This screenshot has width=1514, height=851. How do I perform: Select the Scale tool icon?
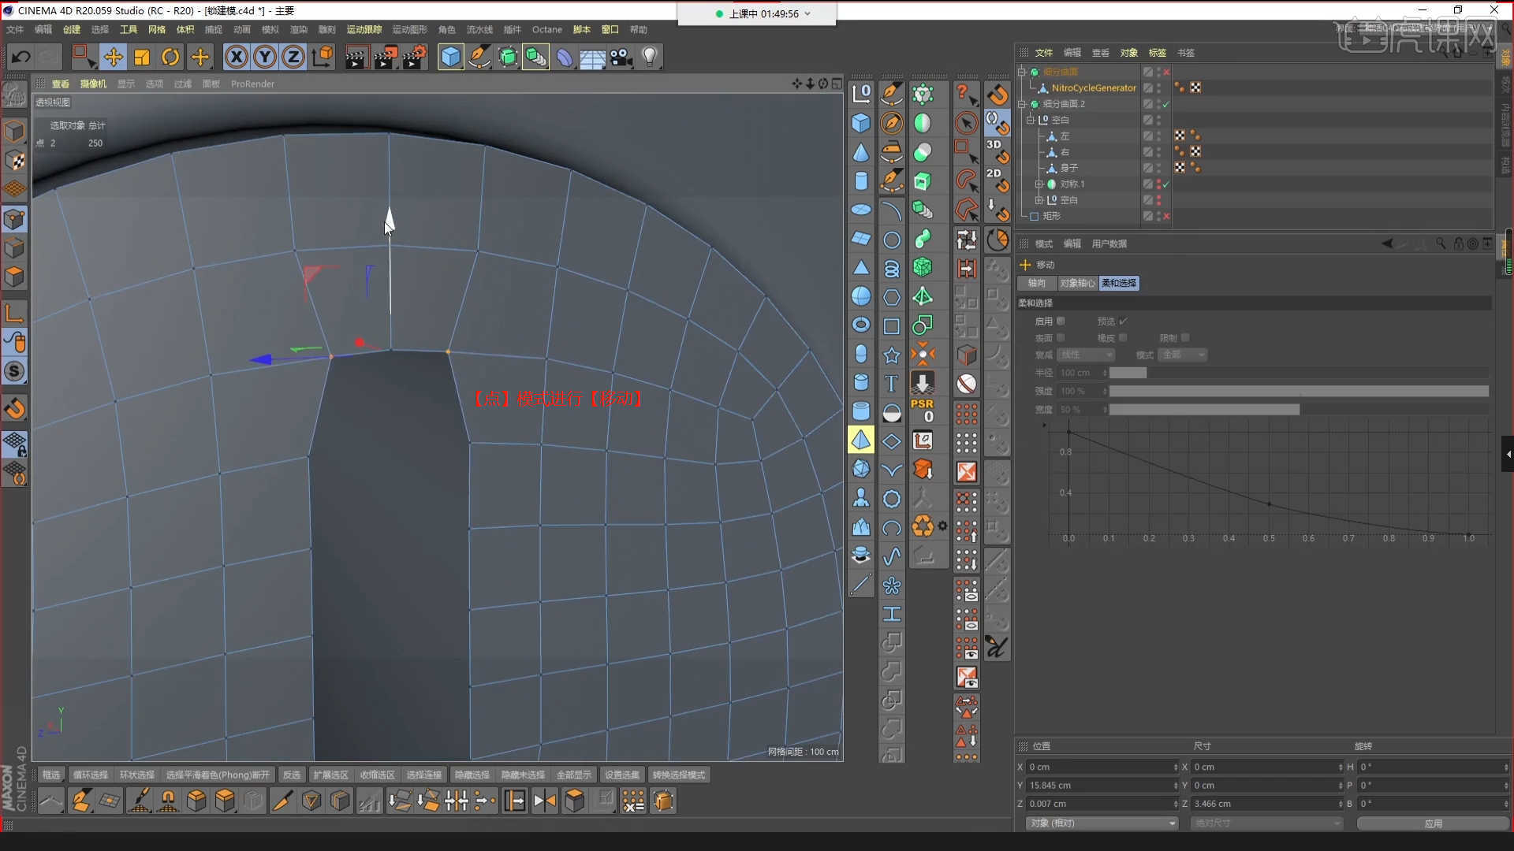click(x=142, y=57)
